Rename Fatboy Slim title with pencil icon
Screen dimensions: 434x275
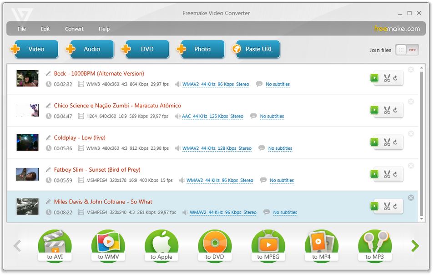[x=49, y=169]
